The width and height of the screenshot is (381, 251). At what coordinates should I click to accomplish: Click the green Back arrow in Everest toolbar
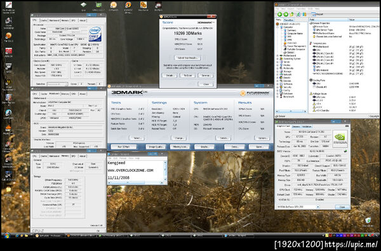279,15
